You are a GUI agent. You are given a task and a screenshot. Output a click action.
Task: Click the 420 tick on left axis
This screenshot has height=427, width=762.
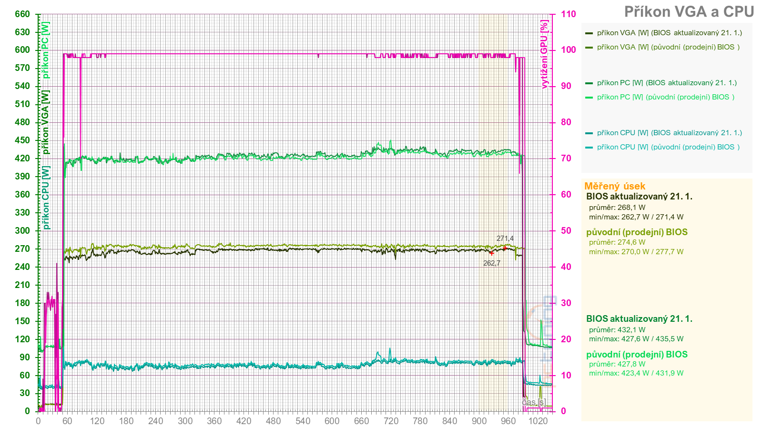click(x=22, y=159)
